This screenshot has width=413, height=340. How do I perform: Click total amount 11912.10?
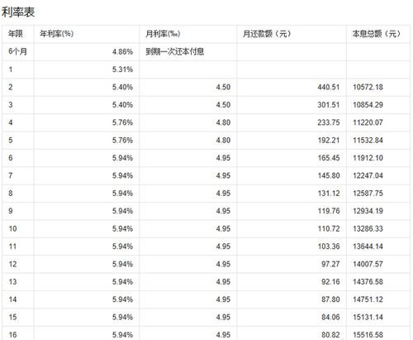368,158
